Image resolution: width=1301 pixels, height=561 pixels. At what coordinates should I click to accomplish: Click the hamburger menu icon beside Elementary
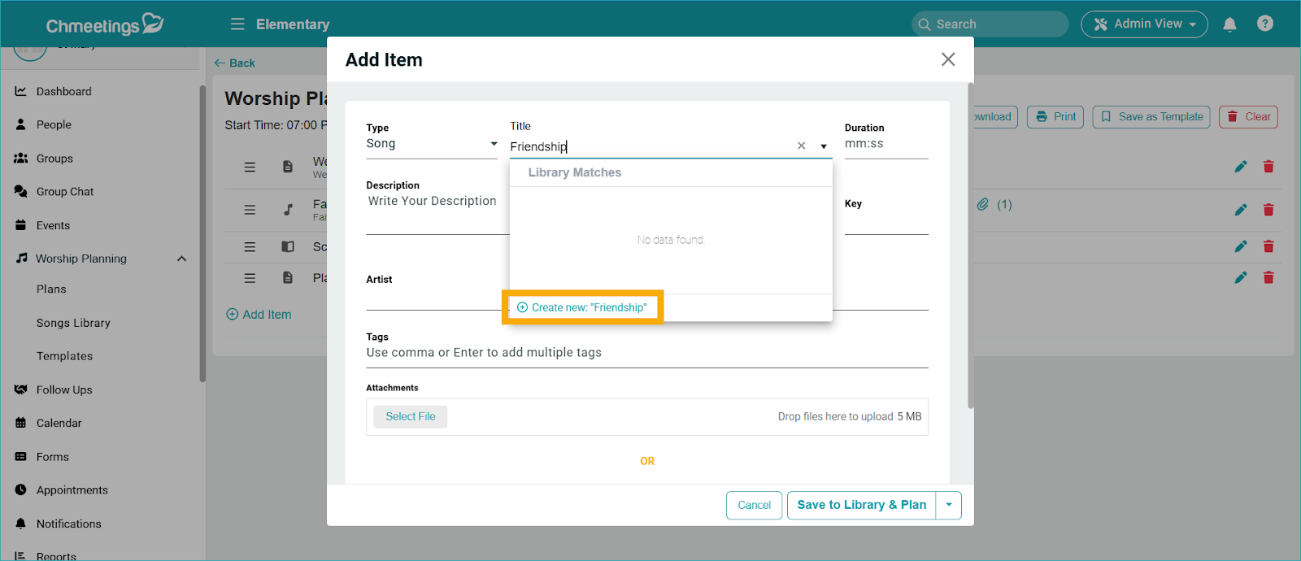coord(237,24)
